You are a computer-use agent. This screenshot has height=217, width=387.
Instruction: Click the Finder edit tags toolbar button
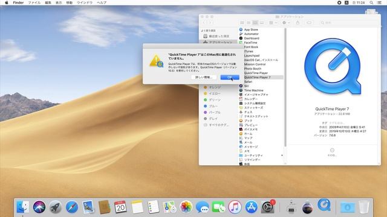309,23
